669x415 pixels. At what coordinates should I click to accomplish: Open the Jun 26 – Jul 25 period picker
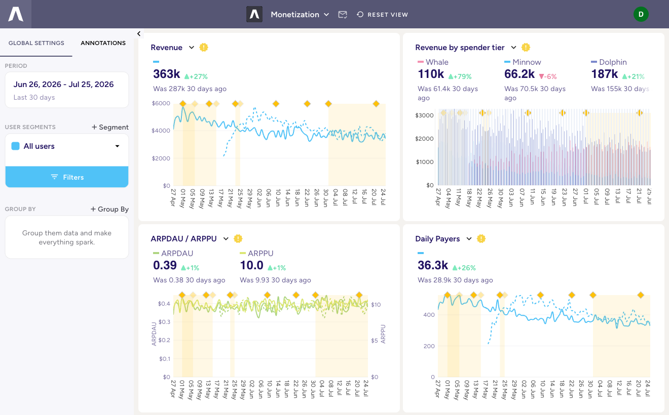tap(67, 90)
